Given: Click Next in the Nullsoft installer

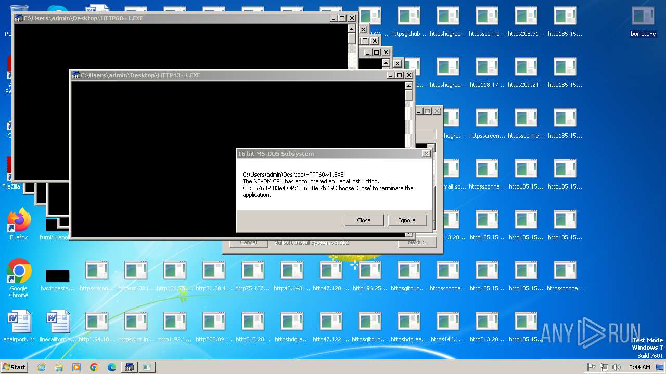Looking at the screenshot, I should tap(417, 243).
